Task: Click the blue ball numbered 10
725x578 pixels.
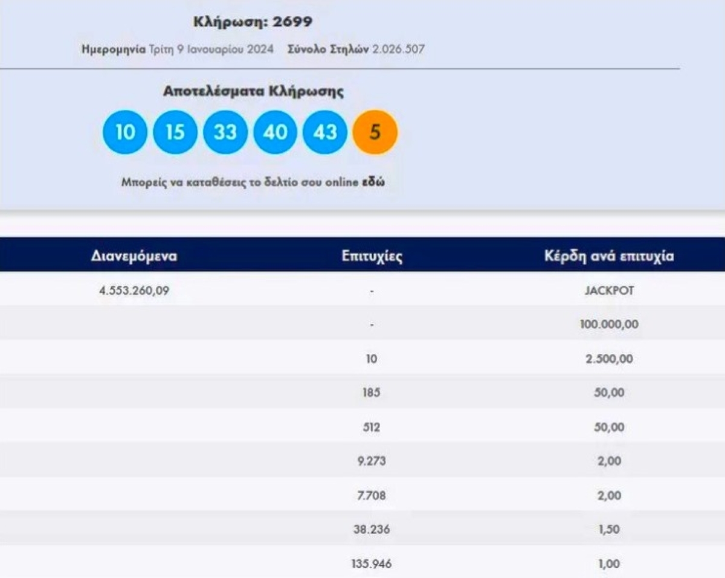Action: click(x=125, y=132)
